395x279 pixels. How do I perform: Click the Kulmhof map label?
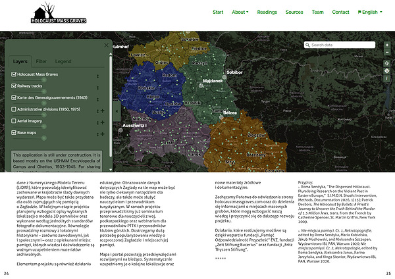coord(120,47)
